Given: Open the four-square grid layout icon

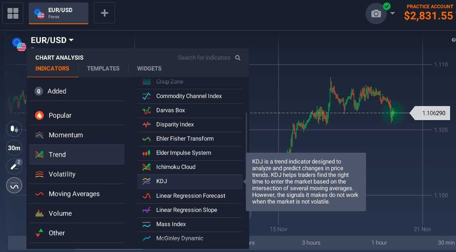Looking at the screenshot, I should (13, 13).
